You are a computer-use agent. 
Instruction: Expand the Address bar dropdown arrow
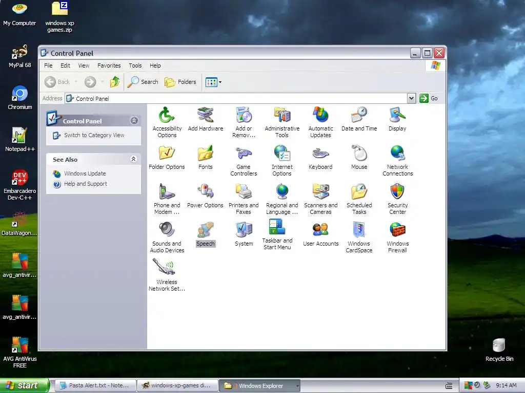[412, 98]
